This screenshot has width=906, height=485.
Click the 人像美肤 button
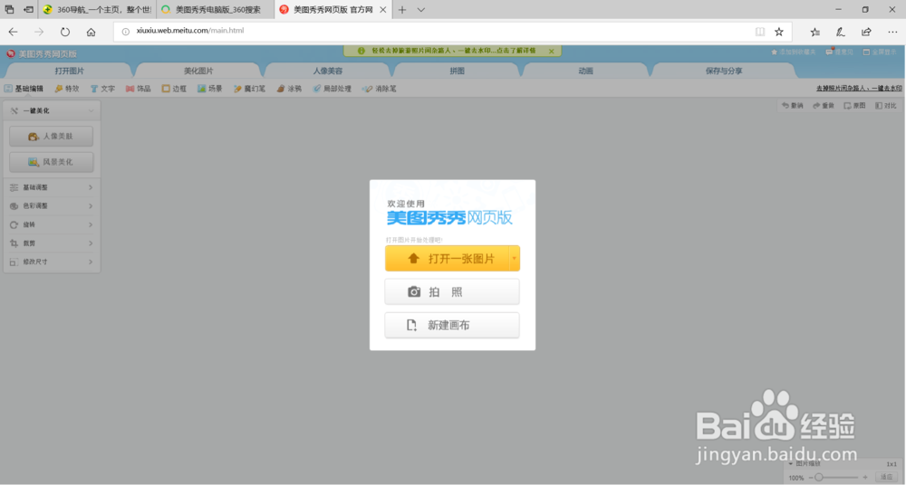[x=51, y=137]
